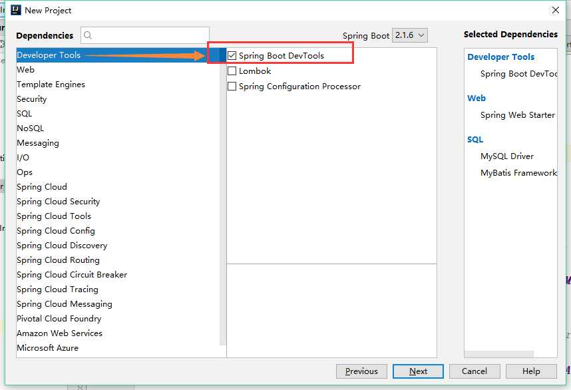The height and width of the screenshot is (390, 571).
Task: Click SQL heading in Selected Dependencies
Action: pyautogui.click(x=475, y=140)
